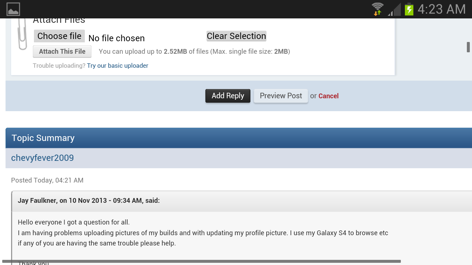Tap the paperclip attachment icon
The image size is (472, 265).
pos(22,34)
